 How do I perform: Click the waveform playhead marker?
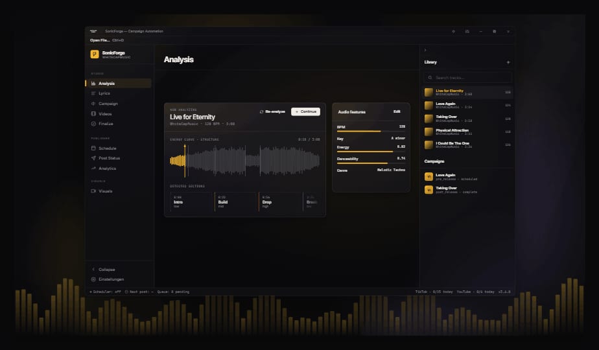185,161
